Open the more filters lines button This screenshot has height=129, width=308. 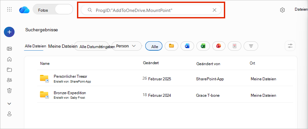(251, 46)
